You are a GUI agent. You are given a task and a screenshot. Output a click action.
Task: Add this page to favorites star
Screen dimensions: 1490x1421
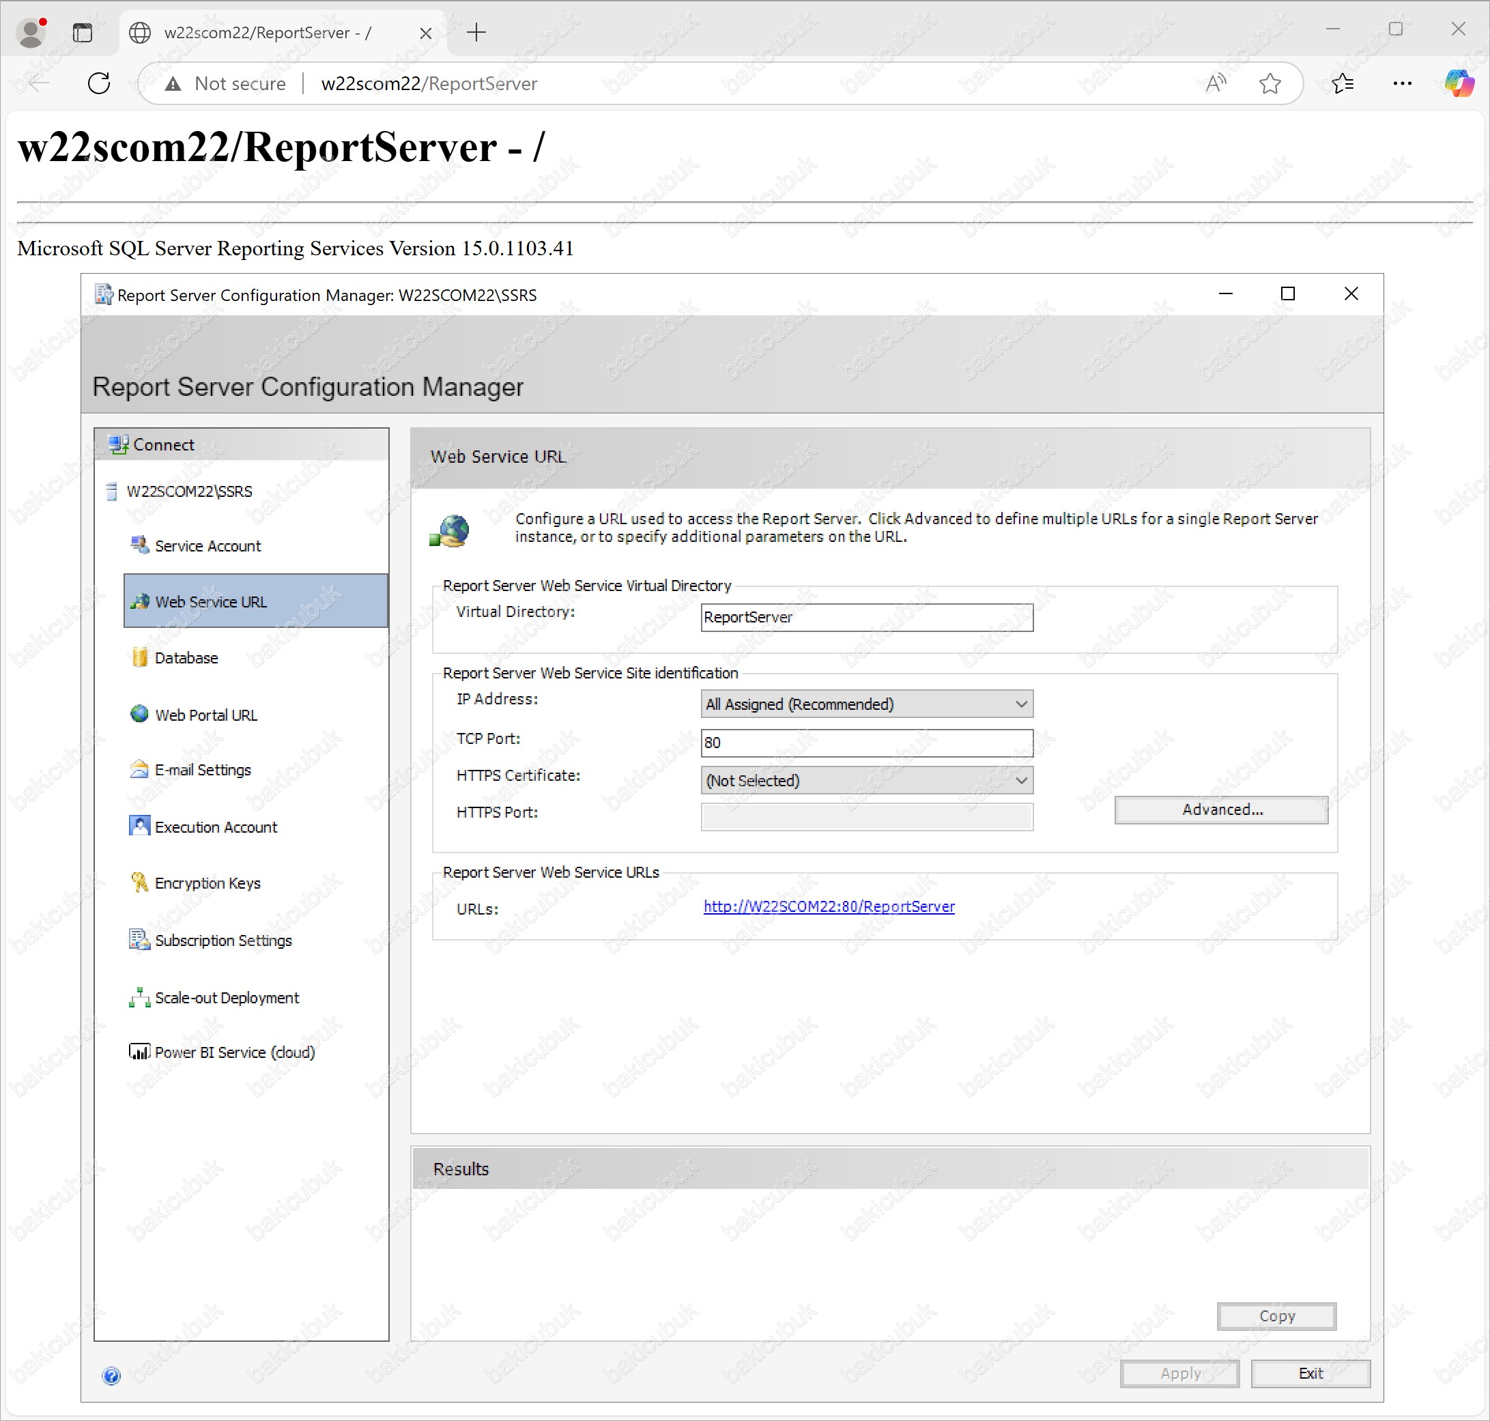pos(1270,83)
